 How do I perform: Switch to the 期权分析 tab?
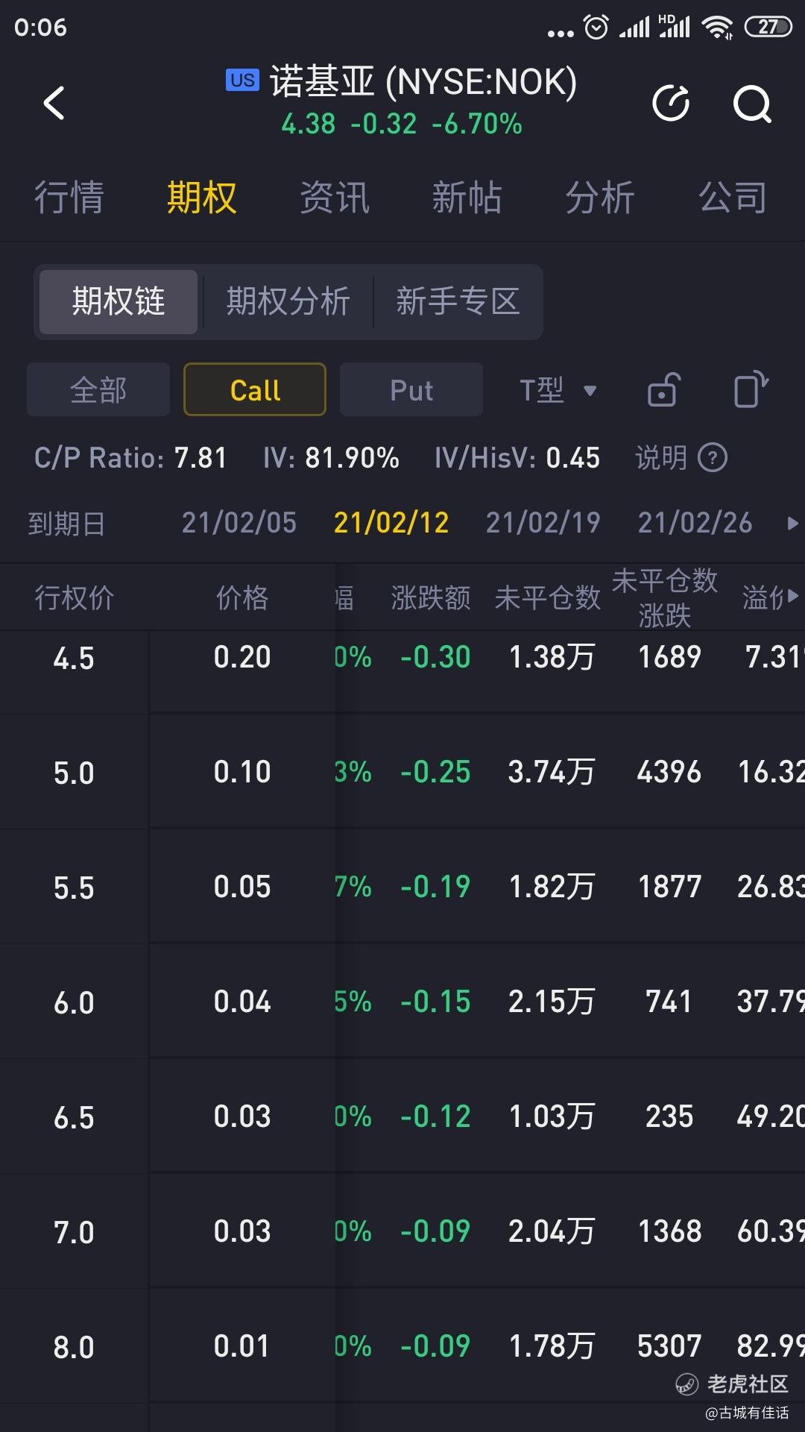(x=288, y=302)
